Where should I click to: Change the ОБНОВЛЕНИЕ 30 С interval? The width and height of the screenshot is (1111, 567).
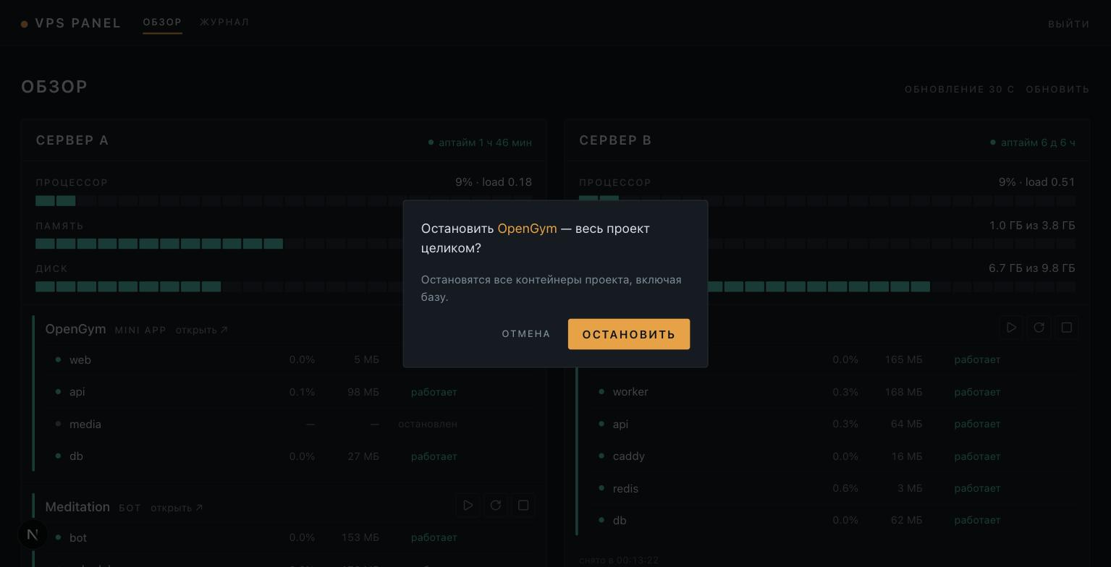pyautogui.click(x=959, y=89)
